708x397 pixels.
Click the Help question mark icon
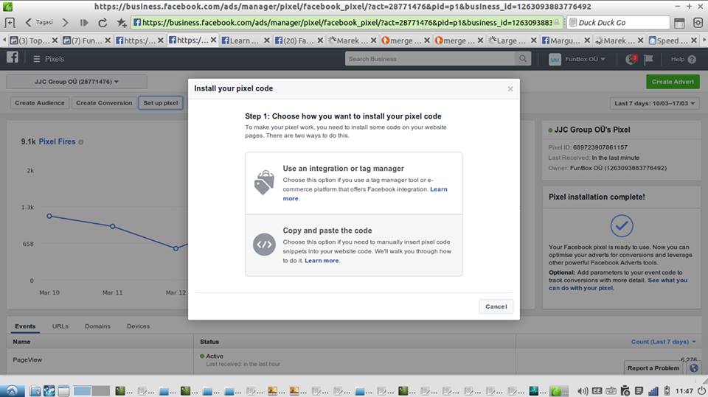692,59
